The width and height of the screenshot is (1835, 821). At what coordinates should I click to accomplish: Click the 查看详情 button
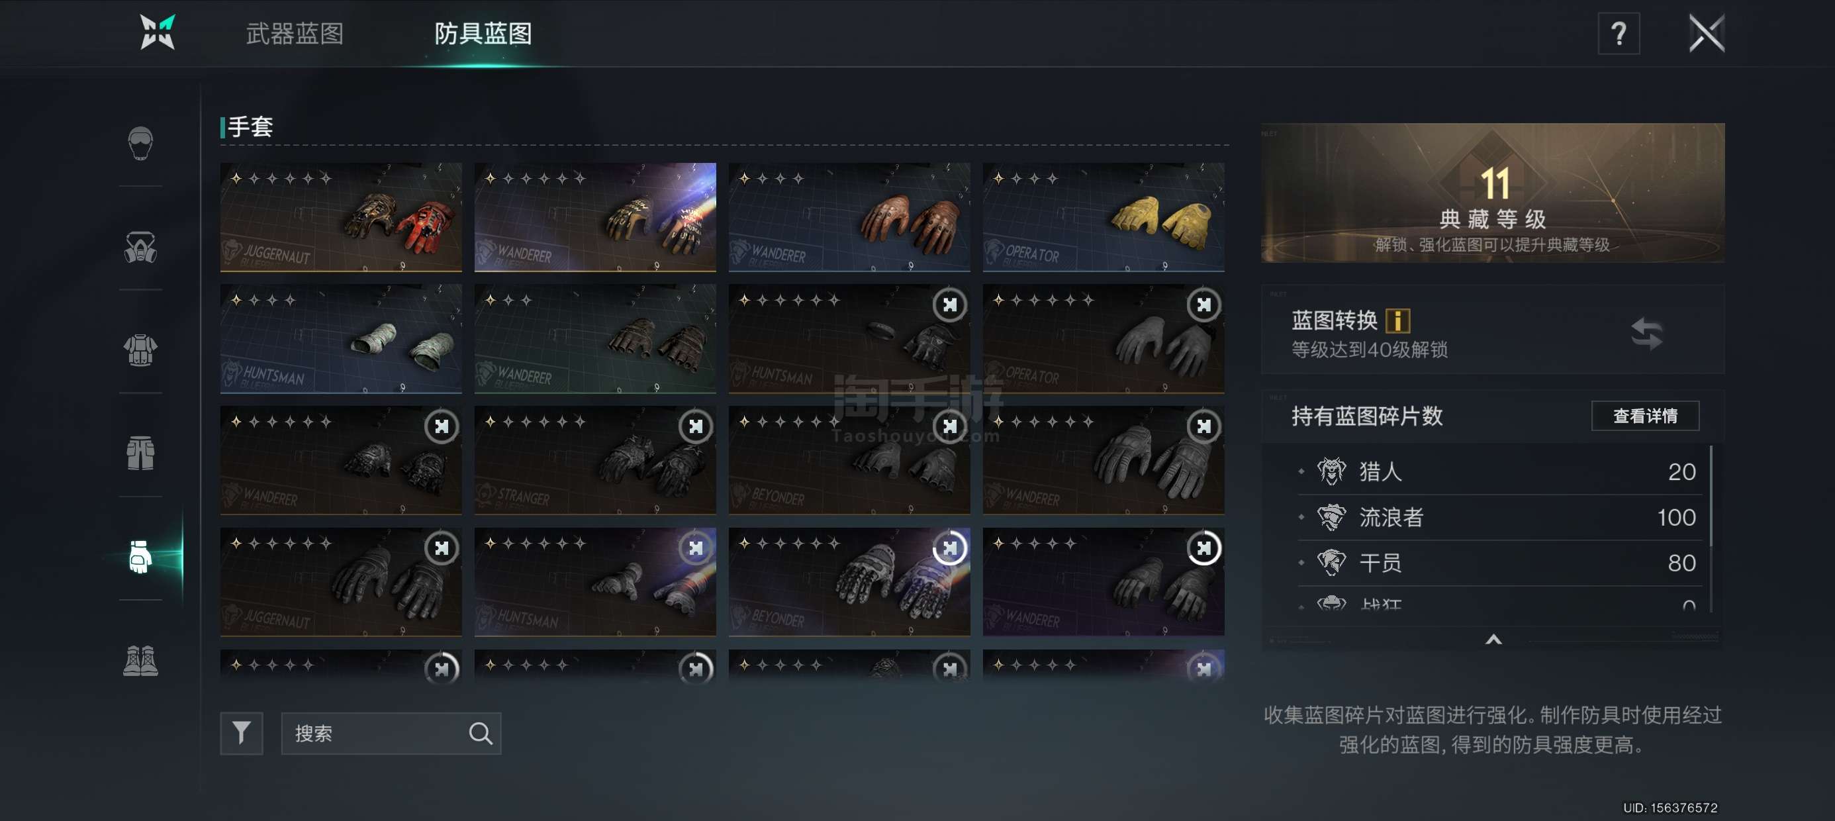1645,416
